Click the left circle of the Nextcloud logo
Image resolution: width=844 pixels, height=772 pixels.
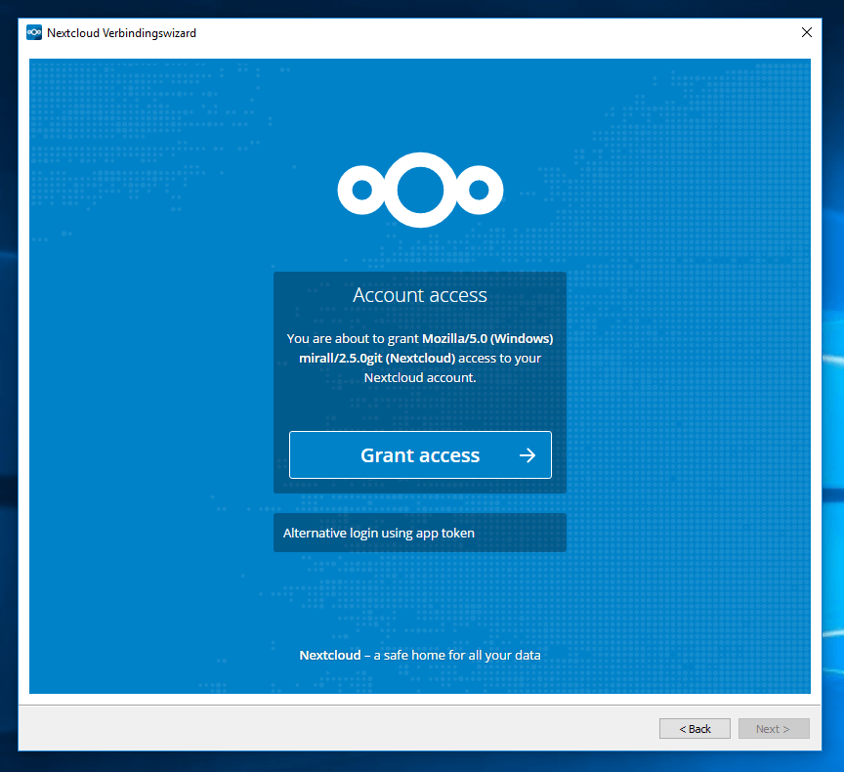(362, 190)
